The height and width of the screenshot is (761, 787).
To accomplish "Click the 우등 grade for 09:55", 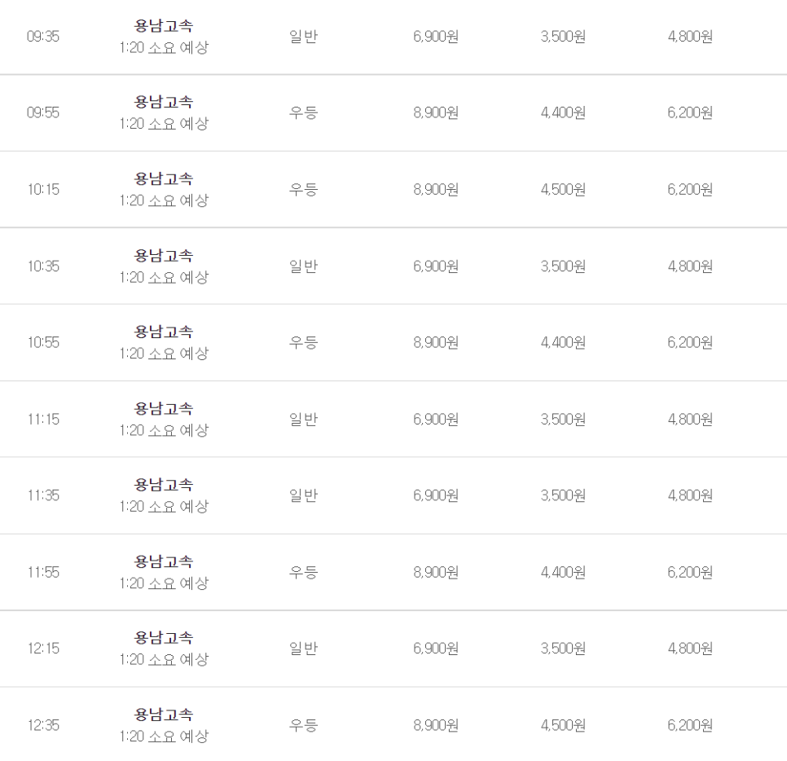I will [303, 112].
